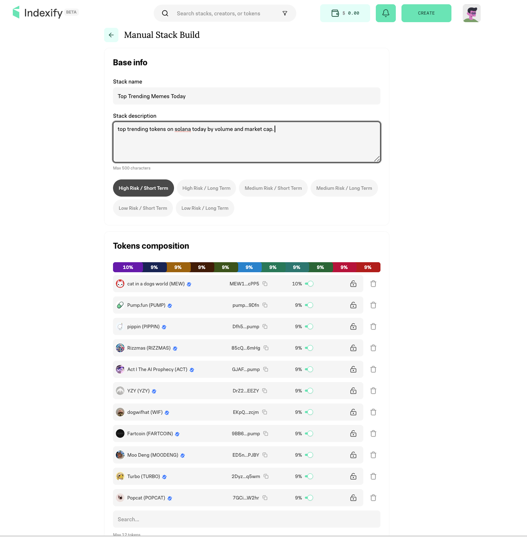Click the purple 10% allocation segment

(128, 267)
